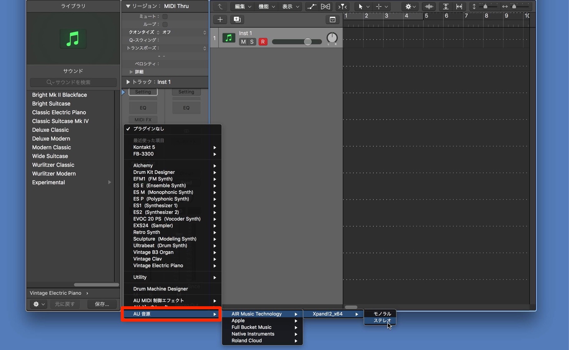
Task: Click the left channel strip EQ button
Action: click(143, 108)
